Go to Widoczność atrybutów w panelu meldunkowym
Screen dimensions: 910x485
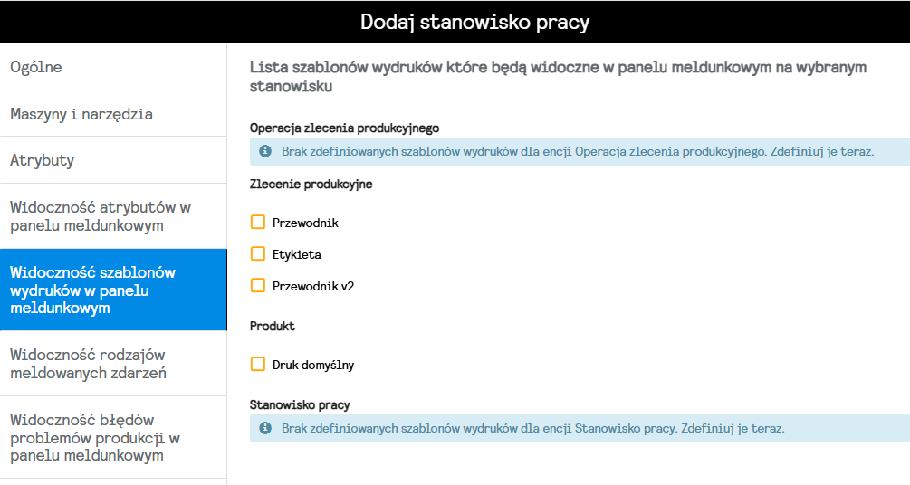113,216
